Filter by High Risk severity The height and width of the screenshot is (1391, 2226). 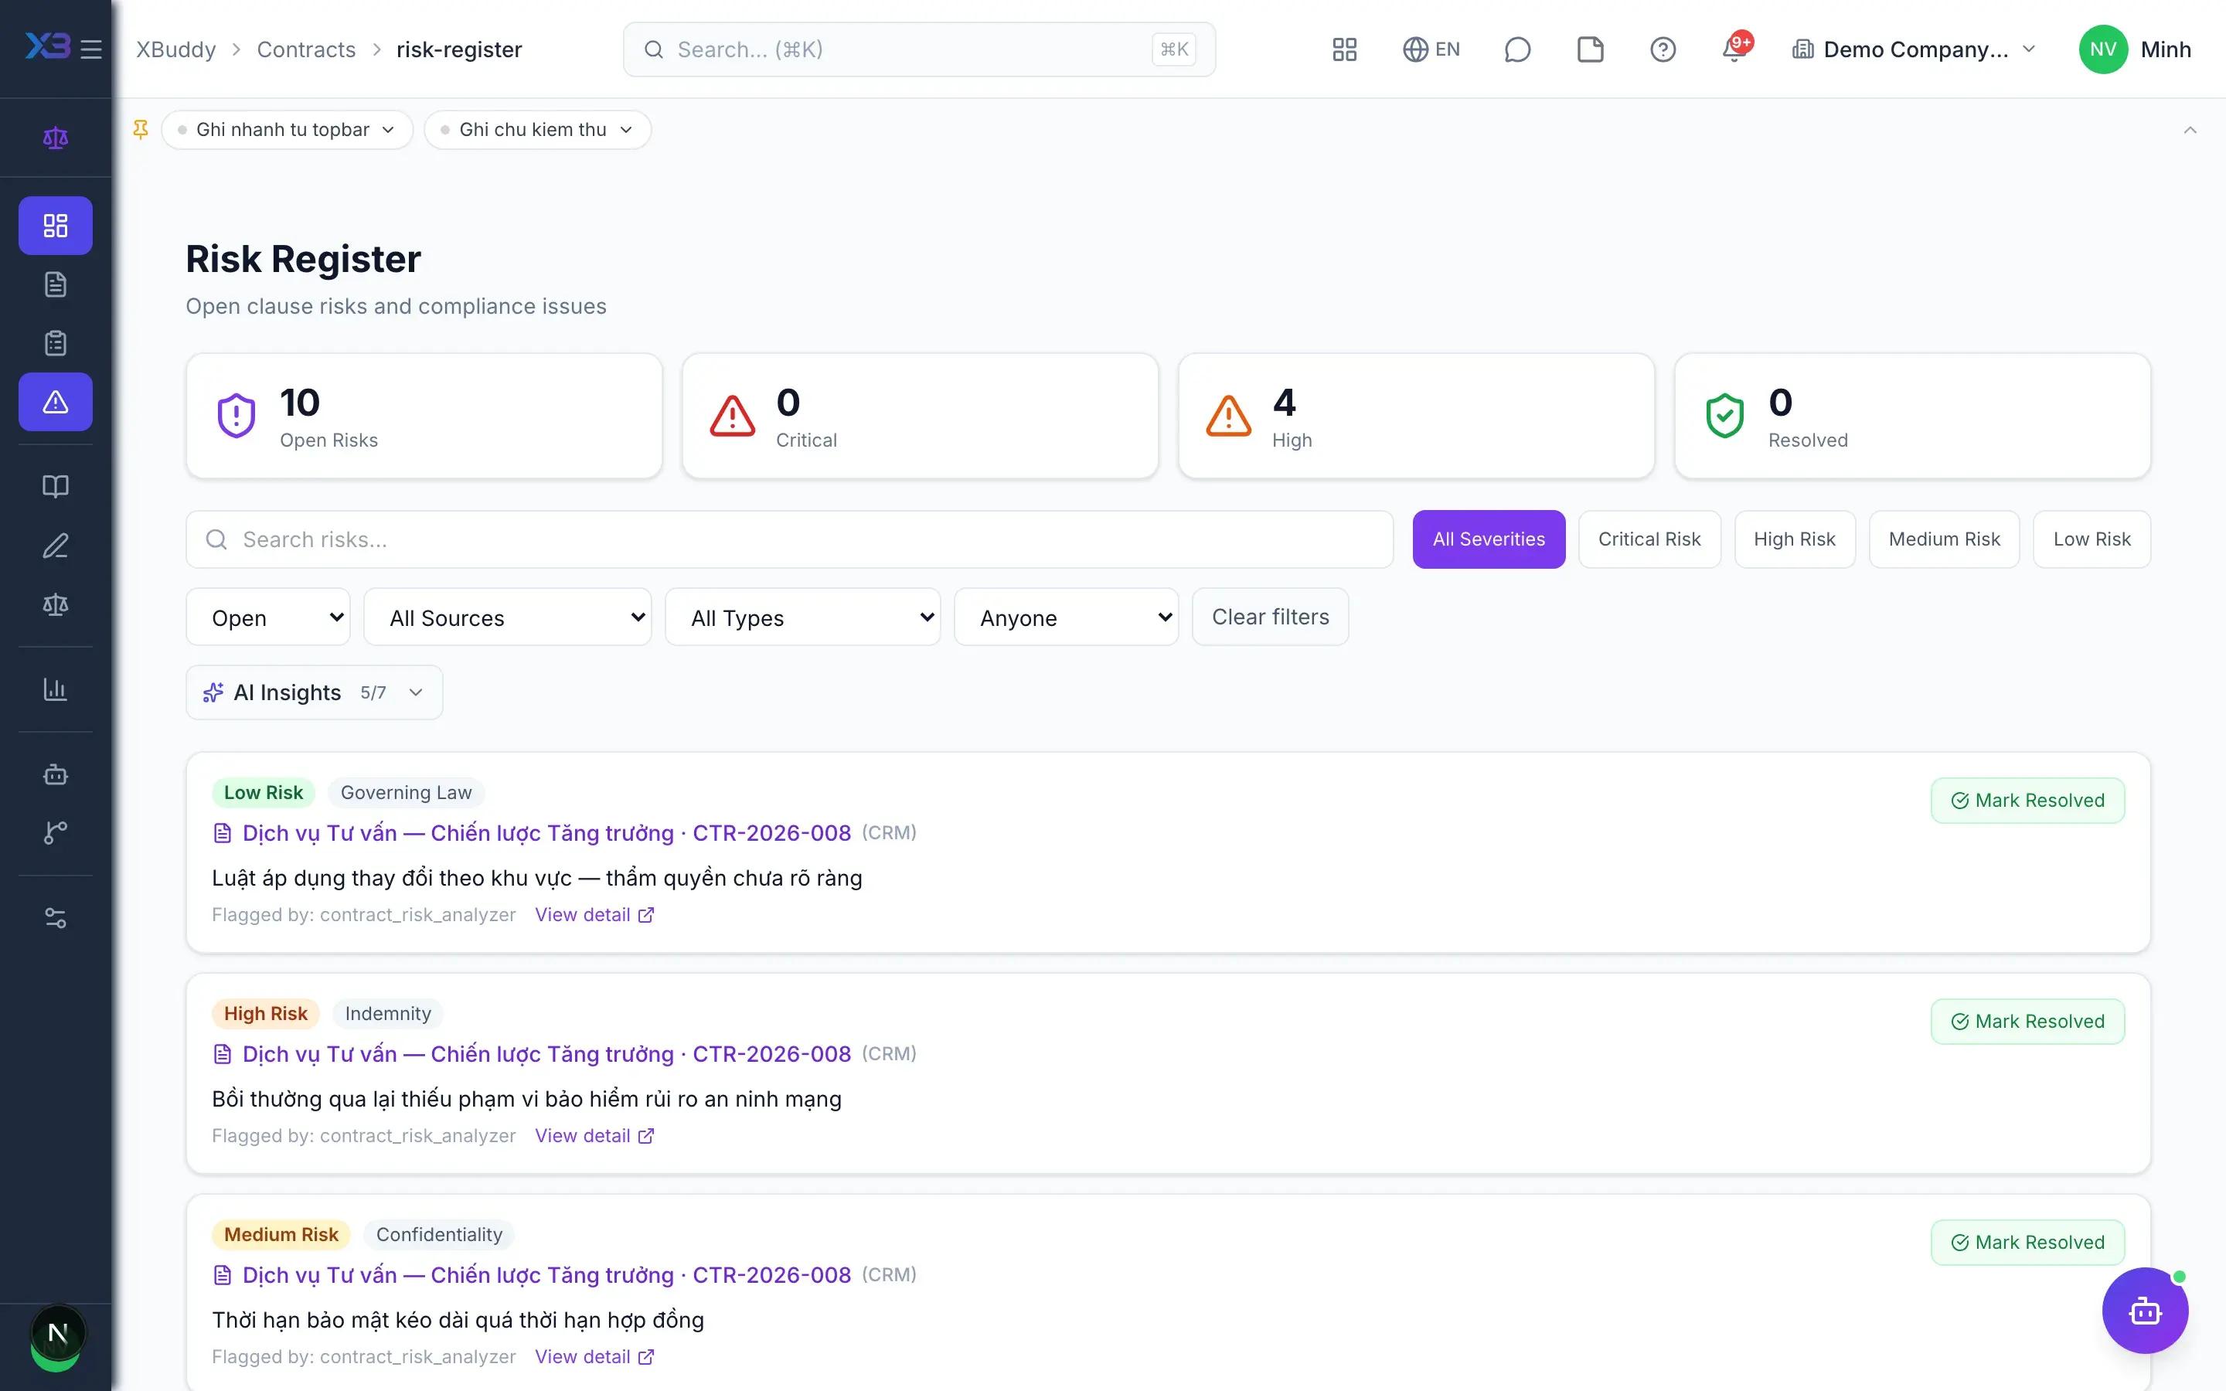1794,539
